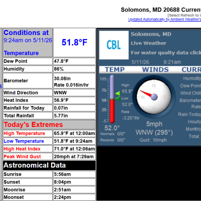Click the green high temperature marker arrow
This screenshot has width=201, height=201.
coord(117,94)
